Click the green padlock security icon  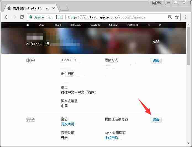point(31,17)
